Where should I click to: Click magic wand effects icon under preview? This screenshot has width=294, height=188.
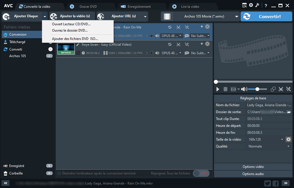tap(288, 89)
